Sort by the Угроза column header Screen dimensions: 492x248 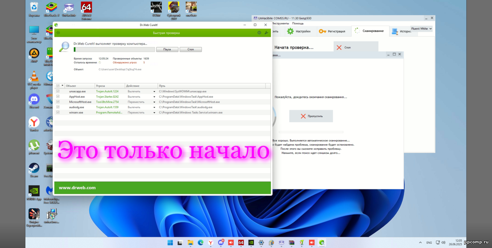tap(110, 86)
